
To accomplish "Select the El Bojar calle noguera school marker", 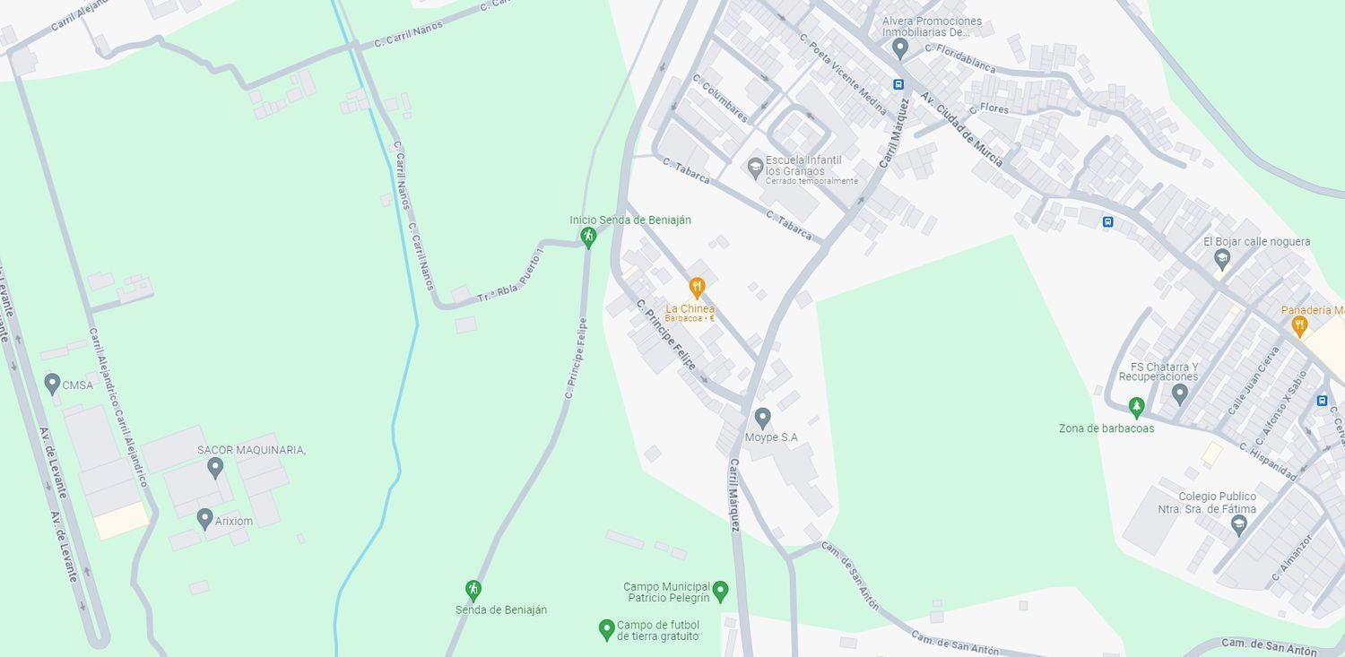I will pos(1221,259).
